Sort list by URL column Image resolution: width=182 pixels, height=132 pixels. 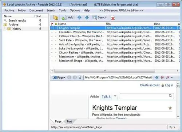coord(108,24)
